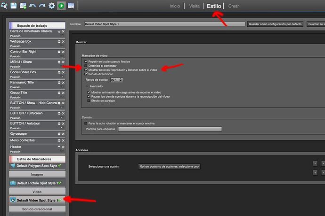
Task: Switch to the Visita tab
Action: 194,6
